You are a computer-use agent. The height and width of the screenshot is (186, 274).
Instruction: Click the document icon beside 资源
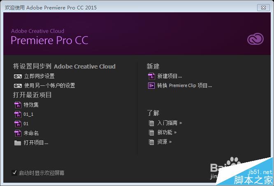(x=151, y=142)
